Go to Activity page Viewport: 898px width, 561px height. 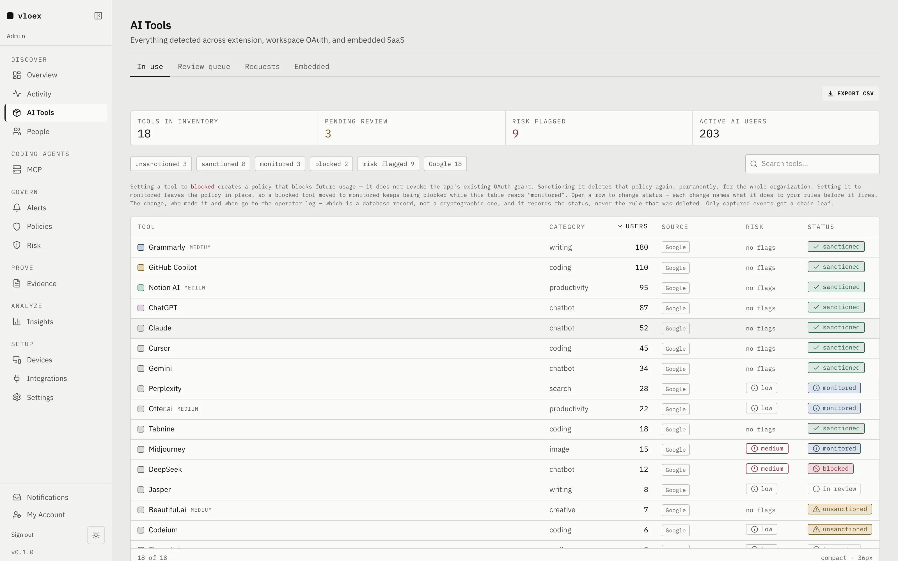(56, 94)
